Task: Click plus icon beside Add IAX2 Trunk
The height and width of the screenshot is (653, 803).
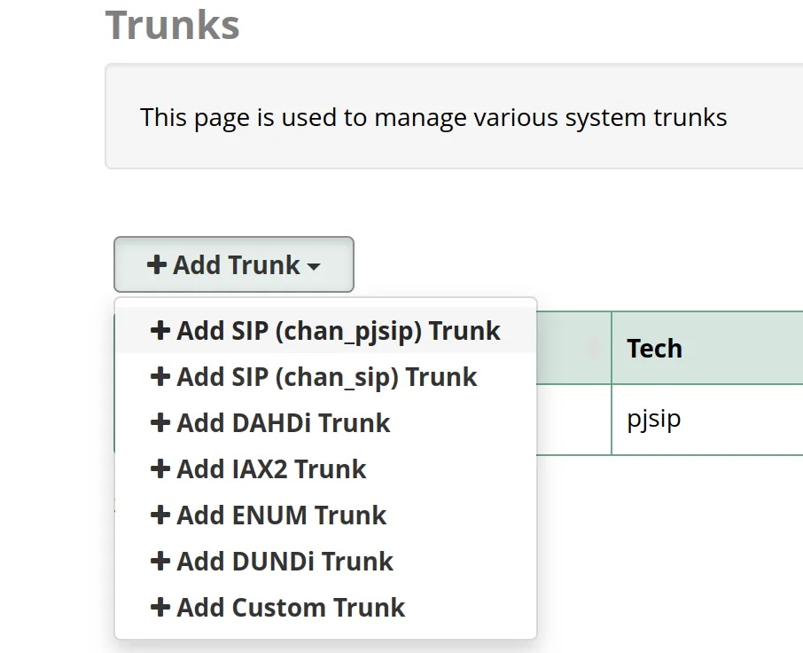Action: point(160,468)
